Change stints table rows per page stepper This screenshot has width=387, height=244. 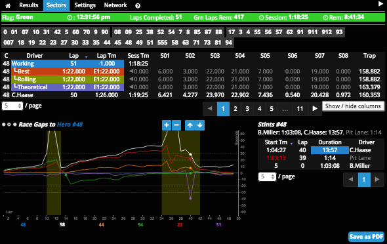267,176
